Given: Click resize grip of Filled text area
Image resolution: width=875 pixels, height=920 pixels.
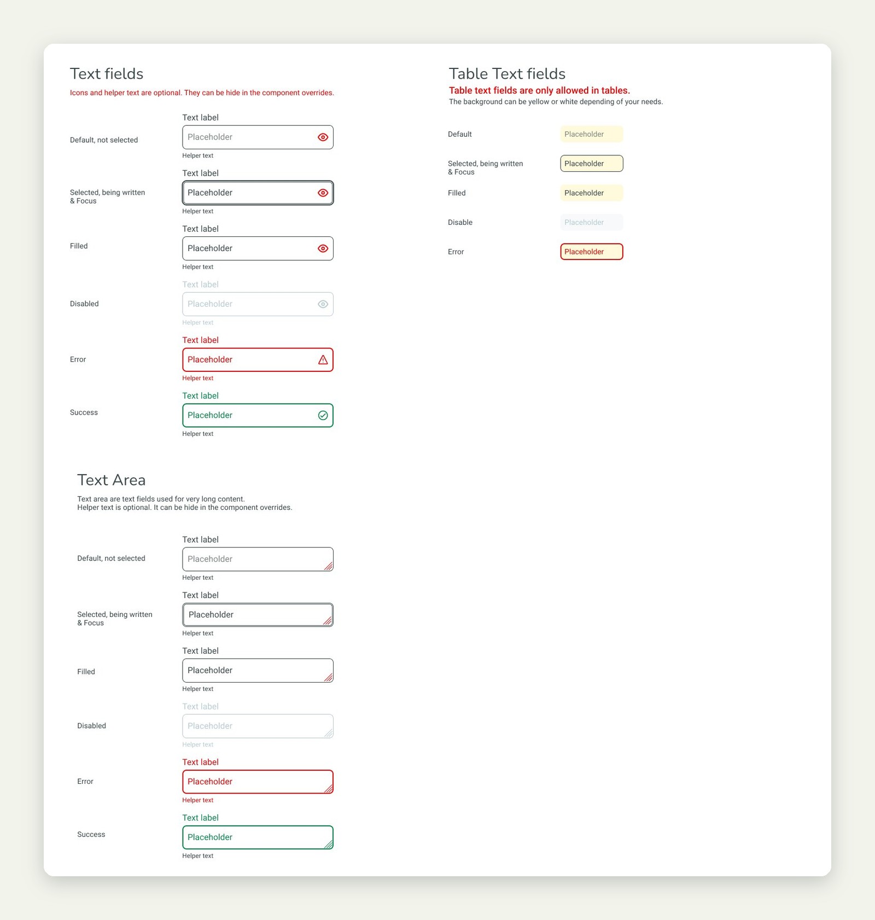Looking at the screenshot, I should [328, 677].
